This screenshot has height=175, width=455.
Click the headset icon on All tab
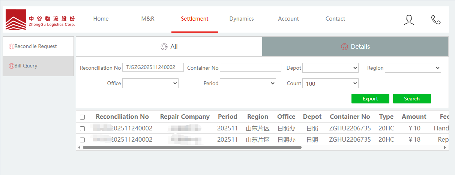click(164, 47)
